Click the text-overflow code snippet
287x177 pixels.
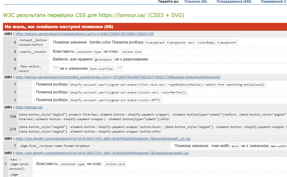(101, 69)
